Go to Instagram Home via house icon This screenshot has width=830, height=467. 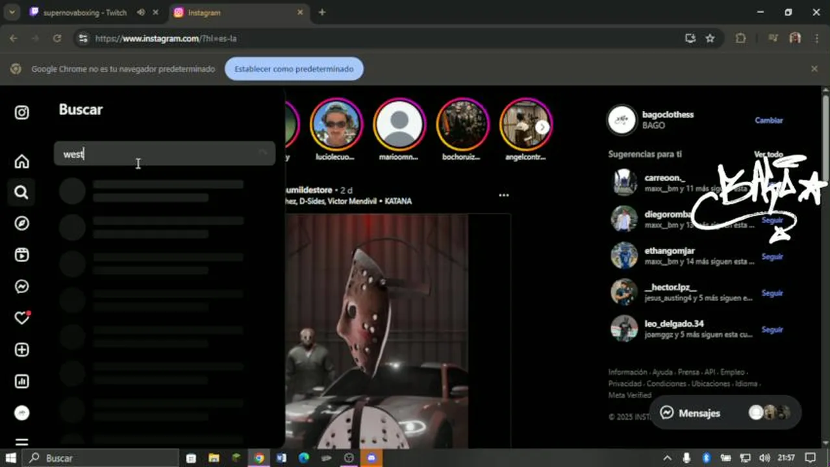[x=21, y=161]
